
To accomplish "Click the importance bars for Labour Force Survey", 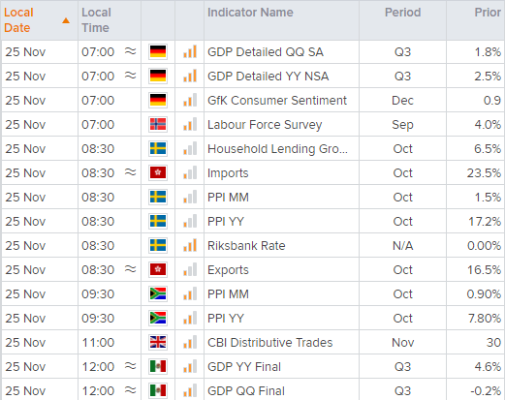I will tap(190, 124).
